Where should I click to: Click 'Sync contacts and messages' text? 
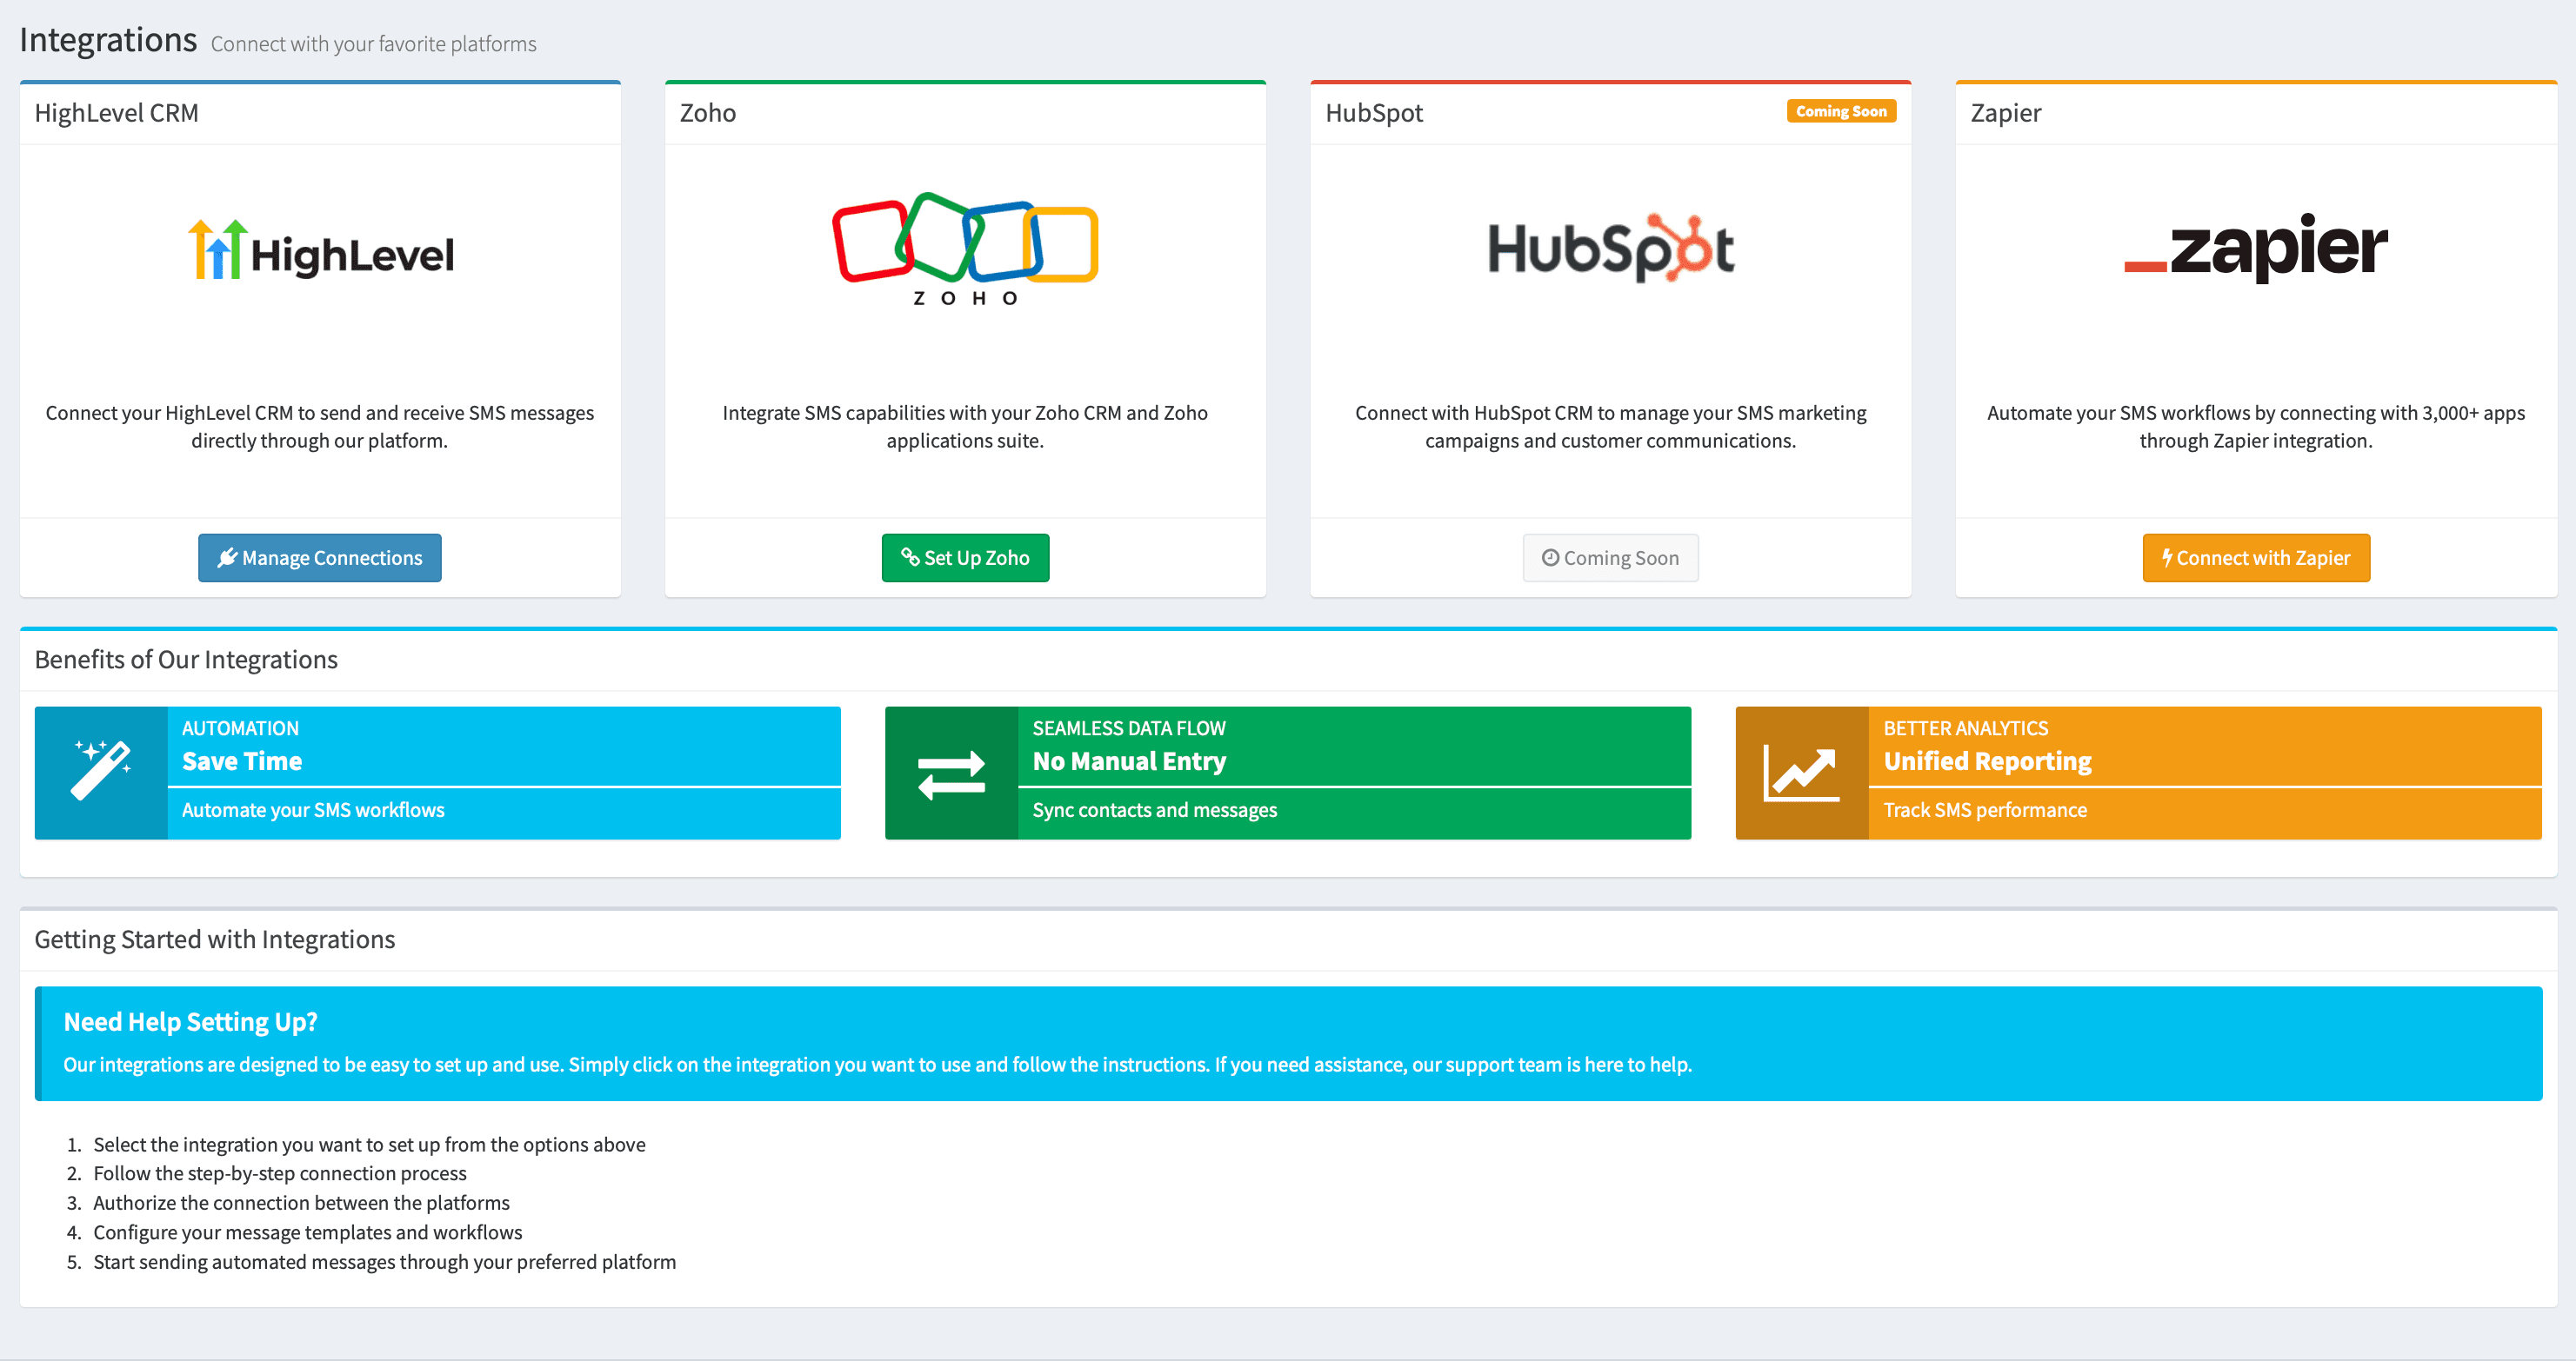pos(1155,810)
